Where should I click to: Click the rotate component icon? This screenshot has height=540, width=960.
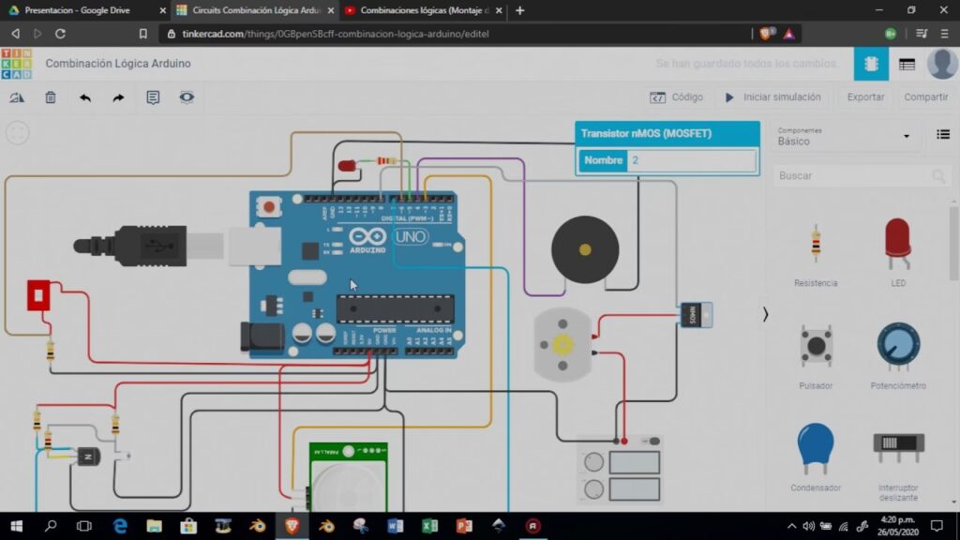[17, 97]
